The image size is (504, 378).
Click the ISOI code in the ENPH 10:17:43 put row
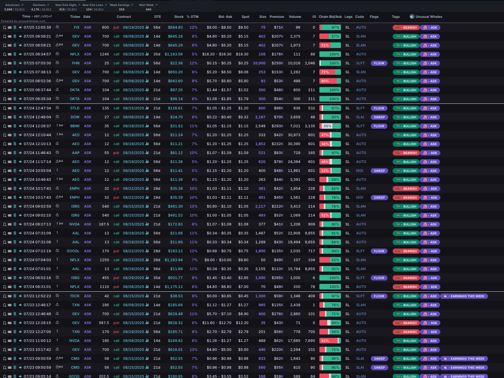360,198
